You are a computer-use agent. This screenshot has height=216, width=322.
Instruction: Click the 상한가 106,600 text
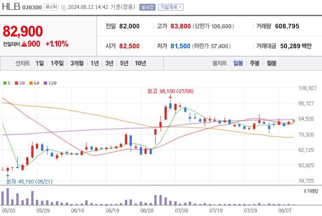pyautogui.click(x=213, y=26)
